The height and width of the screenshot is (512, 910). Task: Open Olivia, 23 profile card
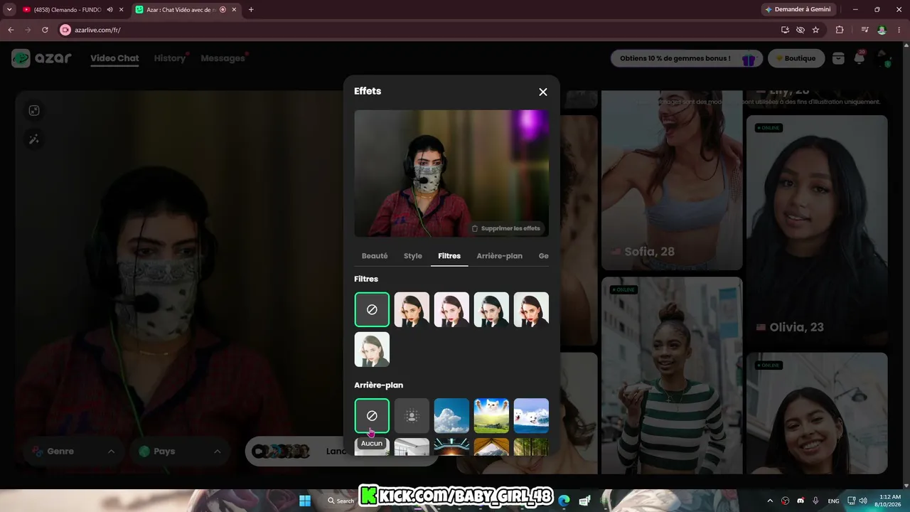(x=817, y=230)
